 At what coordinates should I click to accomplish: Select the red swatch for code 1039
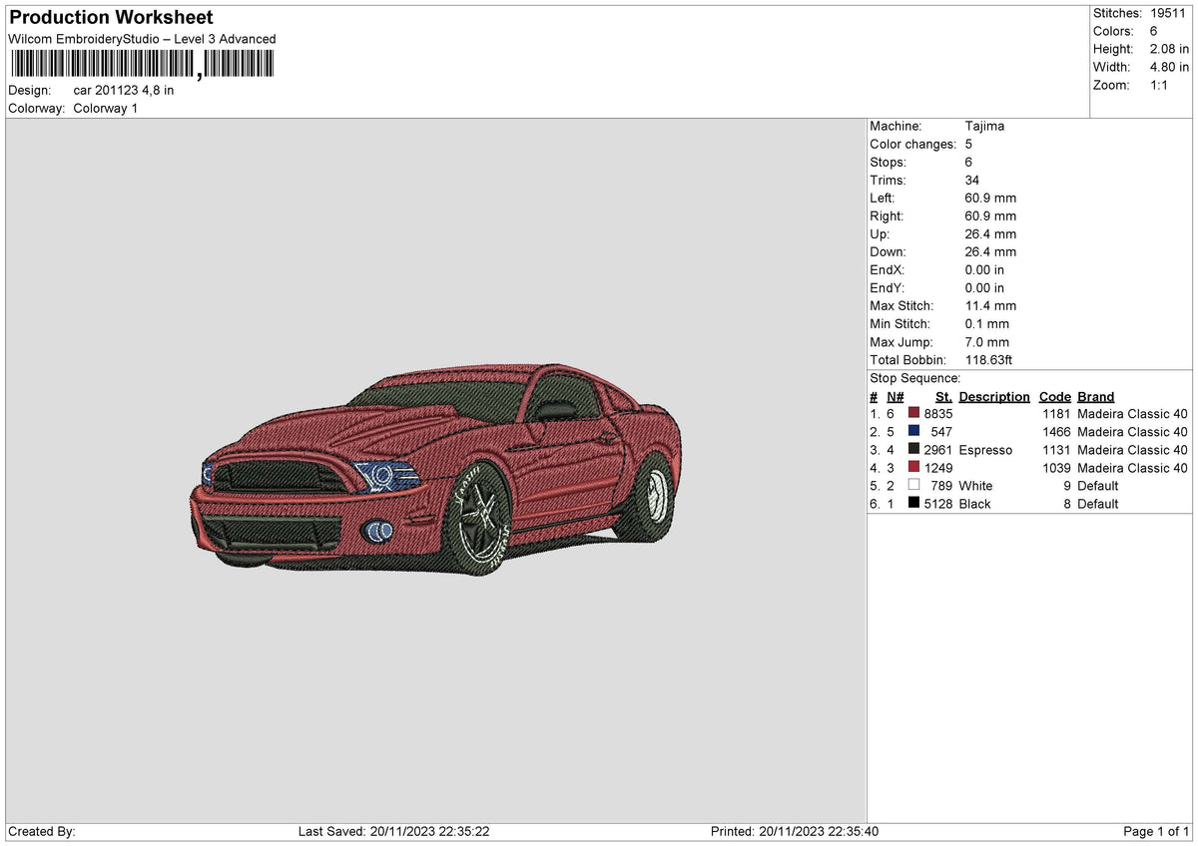(x=913, y=467)
